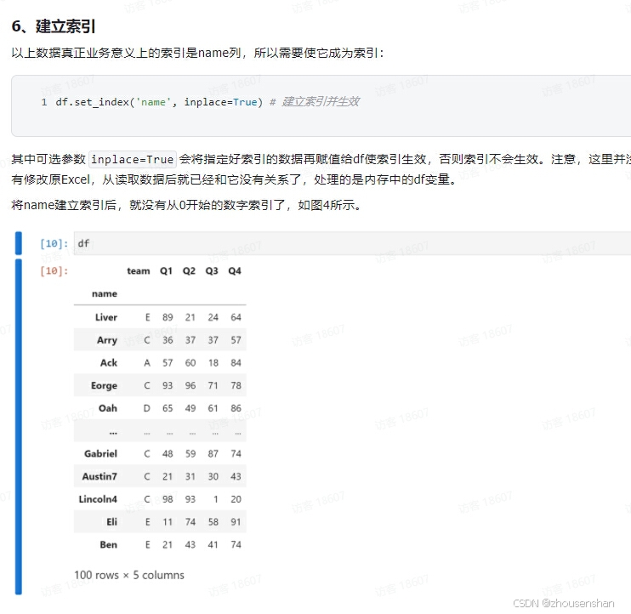The image size is (631, 614).
Task: Click Q3 value 1 in Lincoln4 row
Action: [216, 499]
